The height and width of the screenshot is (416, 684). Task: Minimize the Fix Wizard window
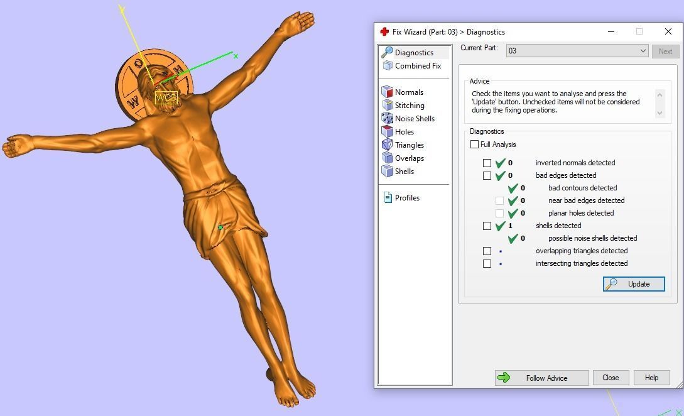[611, 31]
